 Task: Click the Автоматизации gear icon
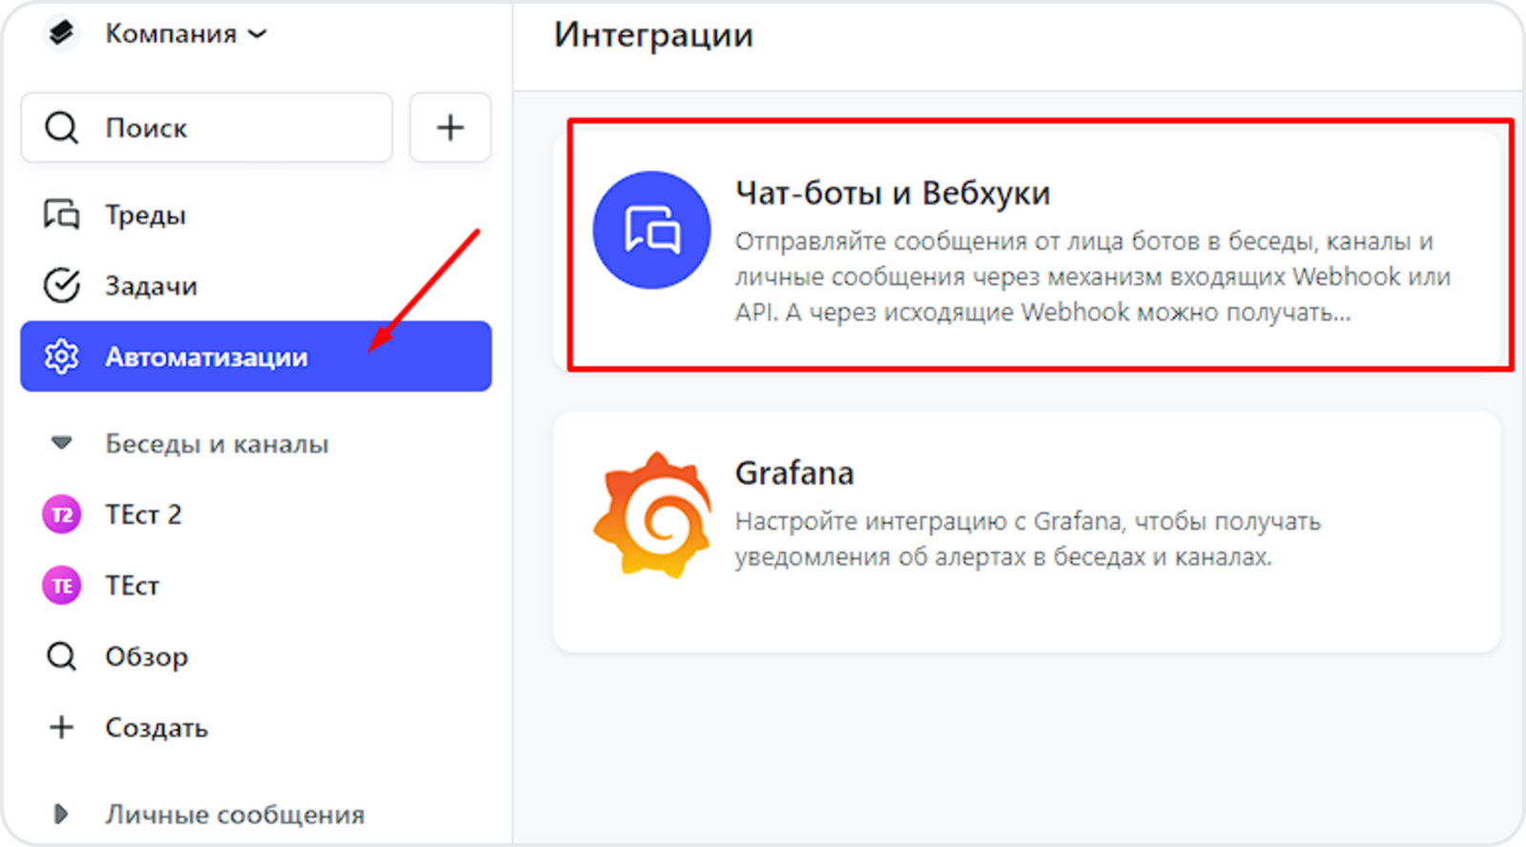pyautogui.click(x=62, y=357)
